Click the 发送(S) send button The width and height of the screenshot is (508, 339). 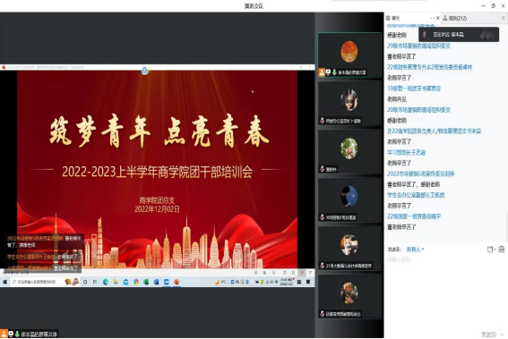point(489,335)
